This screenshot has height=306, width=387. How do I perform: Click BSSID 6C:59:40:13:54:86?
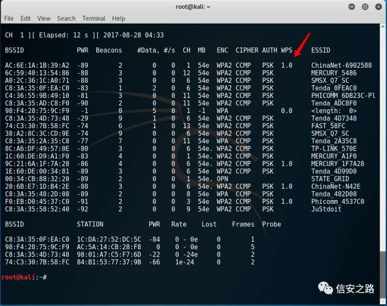point(37,73)
